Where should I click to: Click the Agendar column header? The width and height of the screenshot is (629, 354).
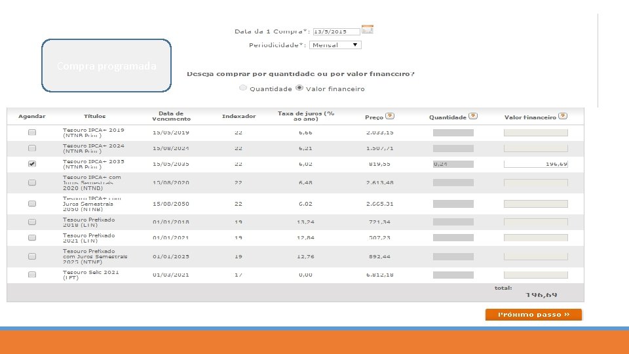click(31, 117)
